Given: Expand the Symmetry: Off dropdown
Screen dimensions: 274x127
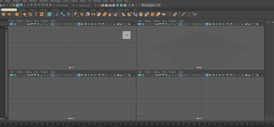Looking at the screenshot, I should tap(85, 5).
